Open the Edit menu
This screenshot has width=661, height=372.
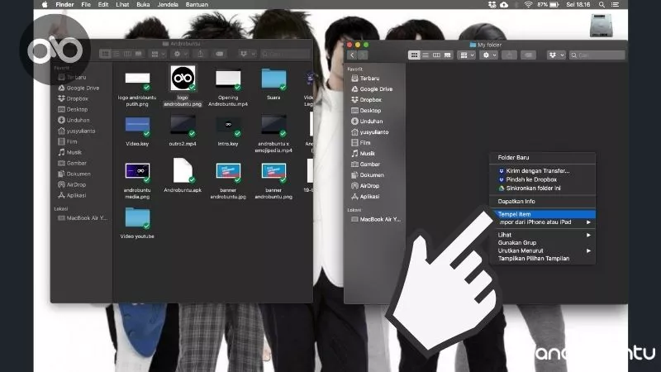pyautogui.click(x=103, y=5)
